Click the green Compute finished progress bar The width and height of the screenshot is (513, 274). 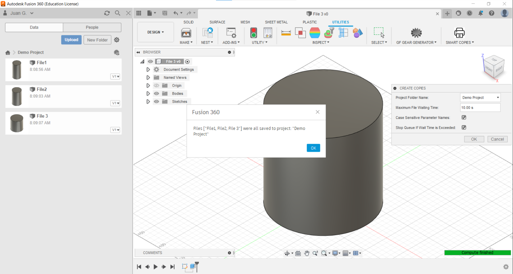477,252
